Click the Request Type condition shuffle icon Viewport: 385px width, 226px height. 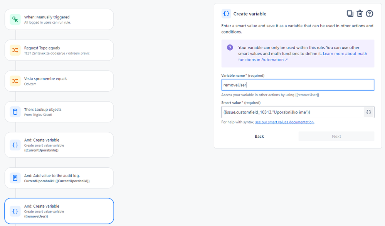pyautogui.click(x=15, y=50)
